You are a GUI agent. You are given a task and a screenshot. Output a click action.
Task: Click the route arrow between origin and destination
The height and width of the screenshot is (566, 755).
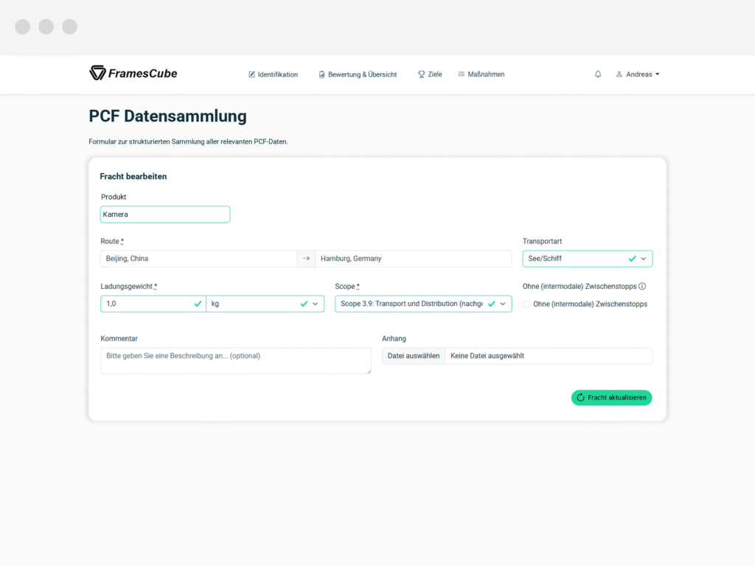coord(306,259)
